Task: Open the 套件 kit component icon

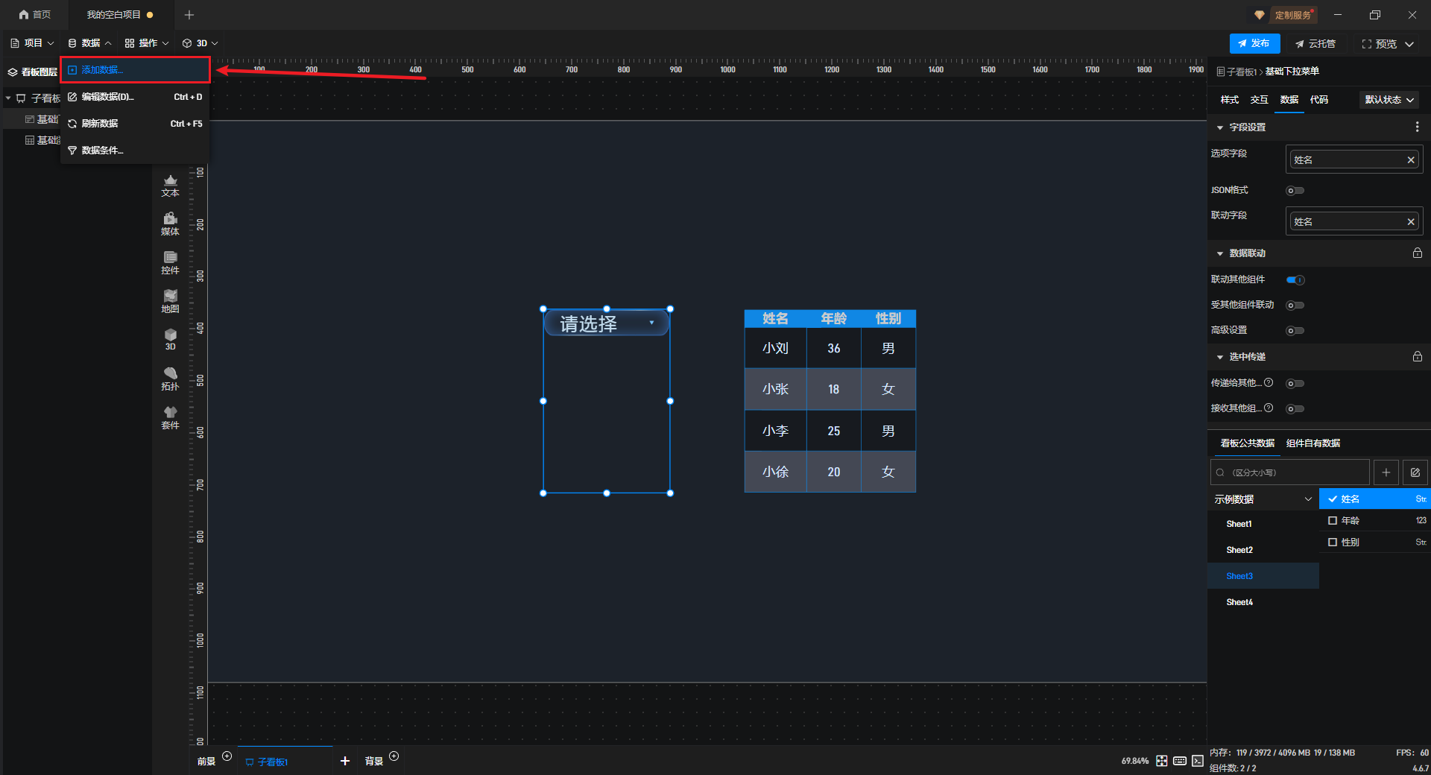Action: (170, 417)
